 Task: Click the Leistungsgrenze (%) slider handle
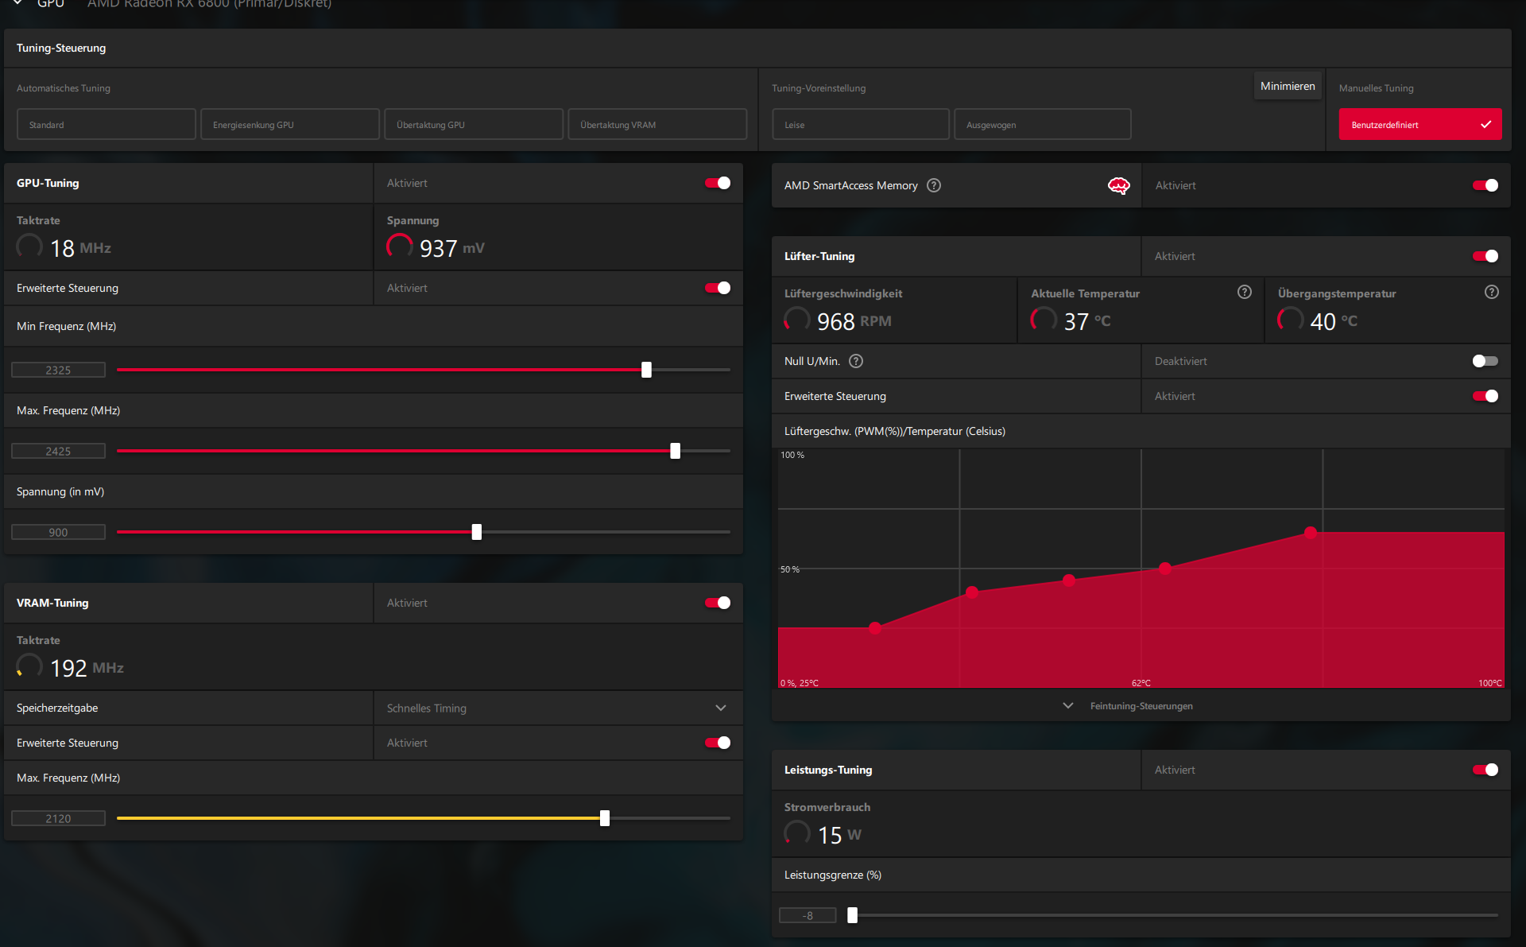[x=852, y=915]
